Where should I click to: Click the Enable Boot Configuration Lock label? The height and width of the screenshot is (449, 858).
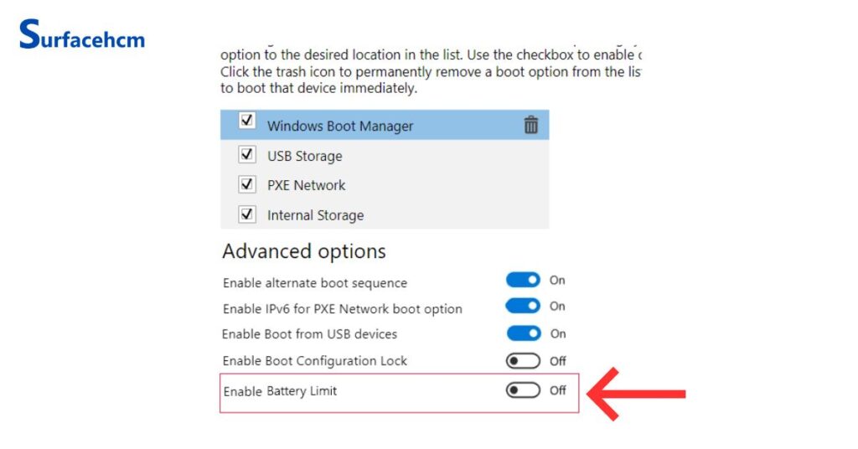pyautogui.click(x=314, y=361)
